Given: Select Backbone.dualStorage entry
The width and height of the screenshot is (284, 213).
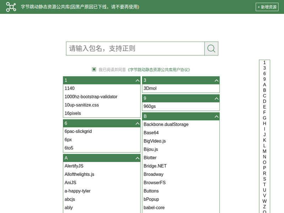Looking at the screenshot, I should tap(166, 125).
